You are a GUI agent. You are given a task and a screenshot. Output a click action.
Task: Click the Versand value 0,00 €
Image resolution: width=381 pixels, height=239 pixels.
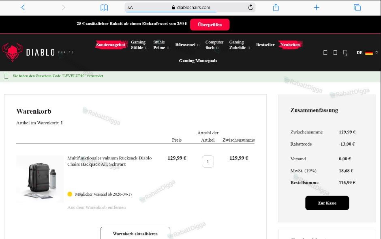pos(345,159)
